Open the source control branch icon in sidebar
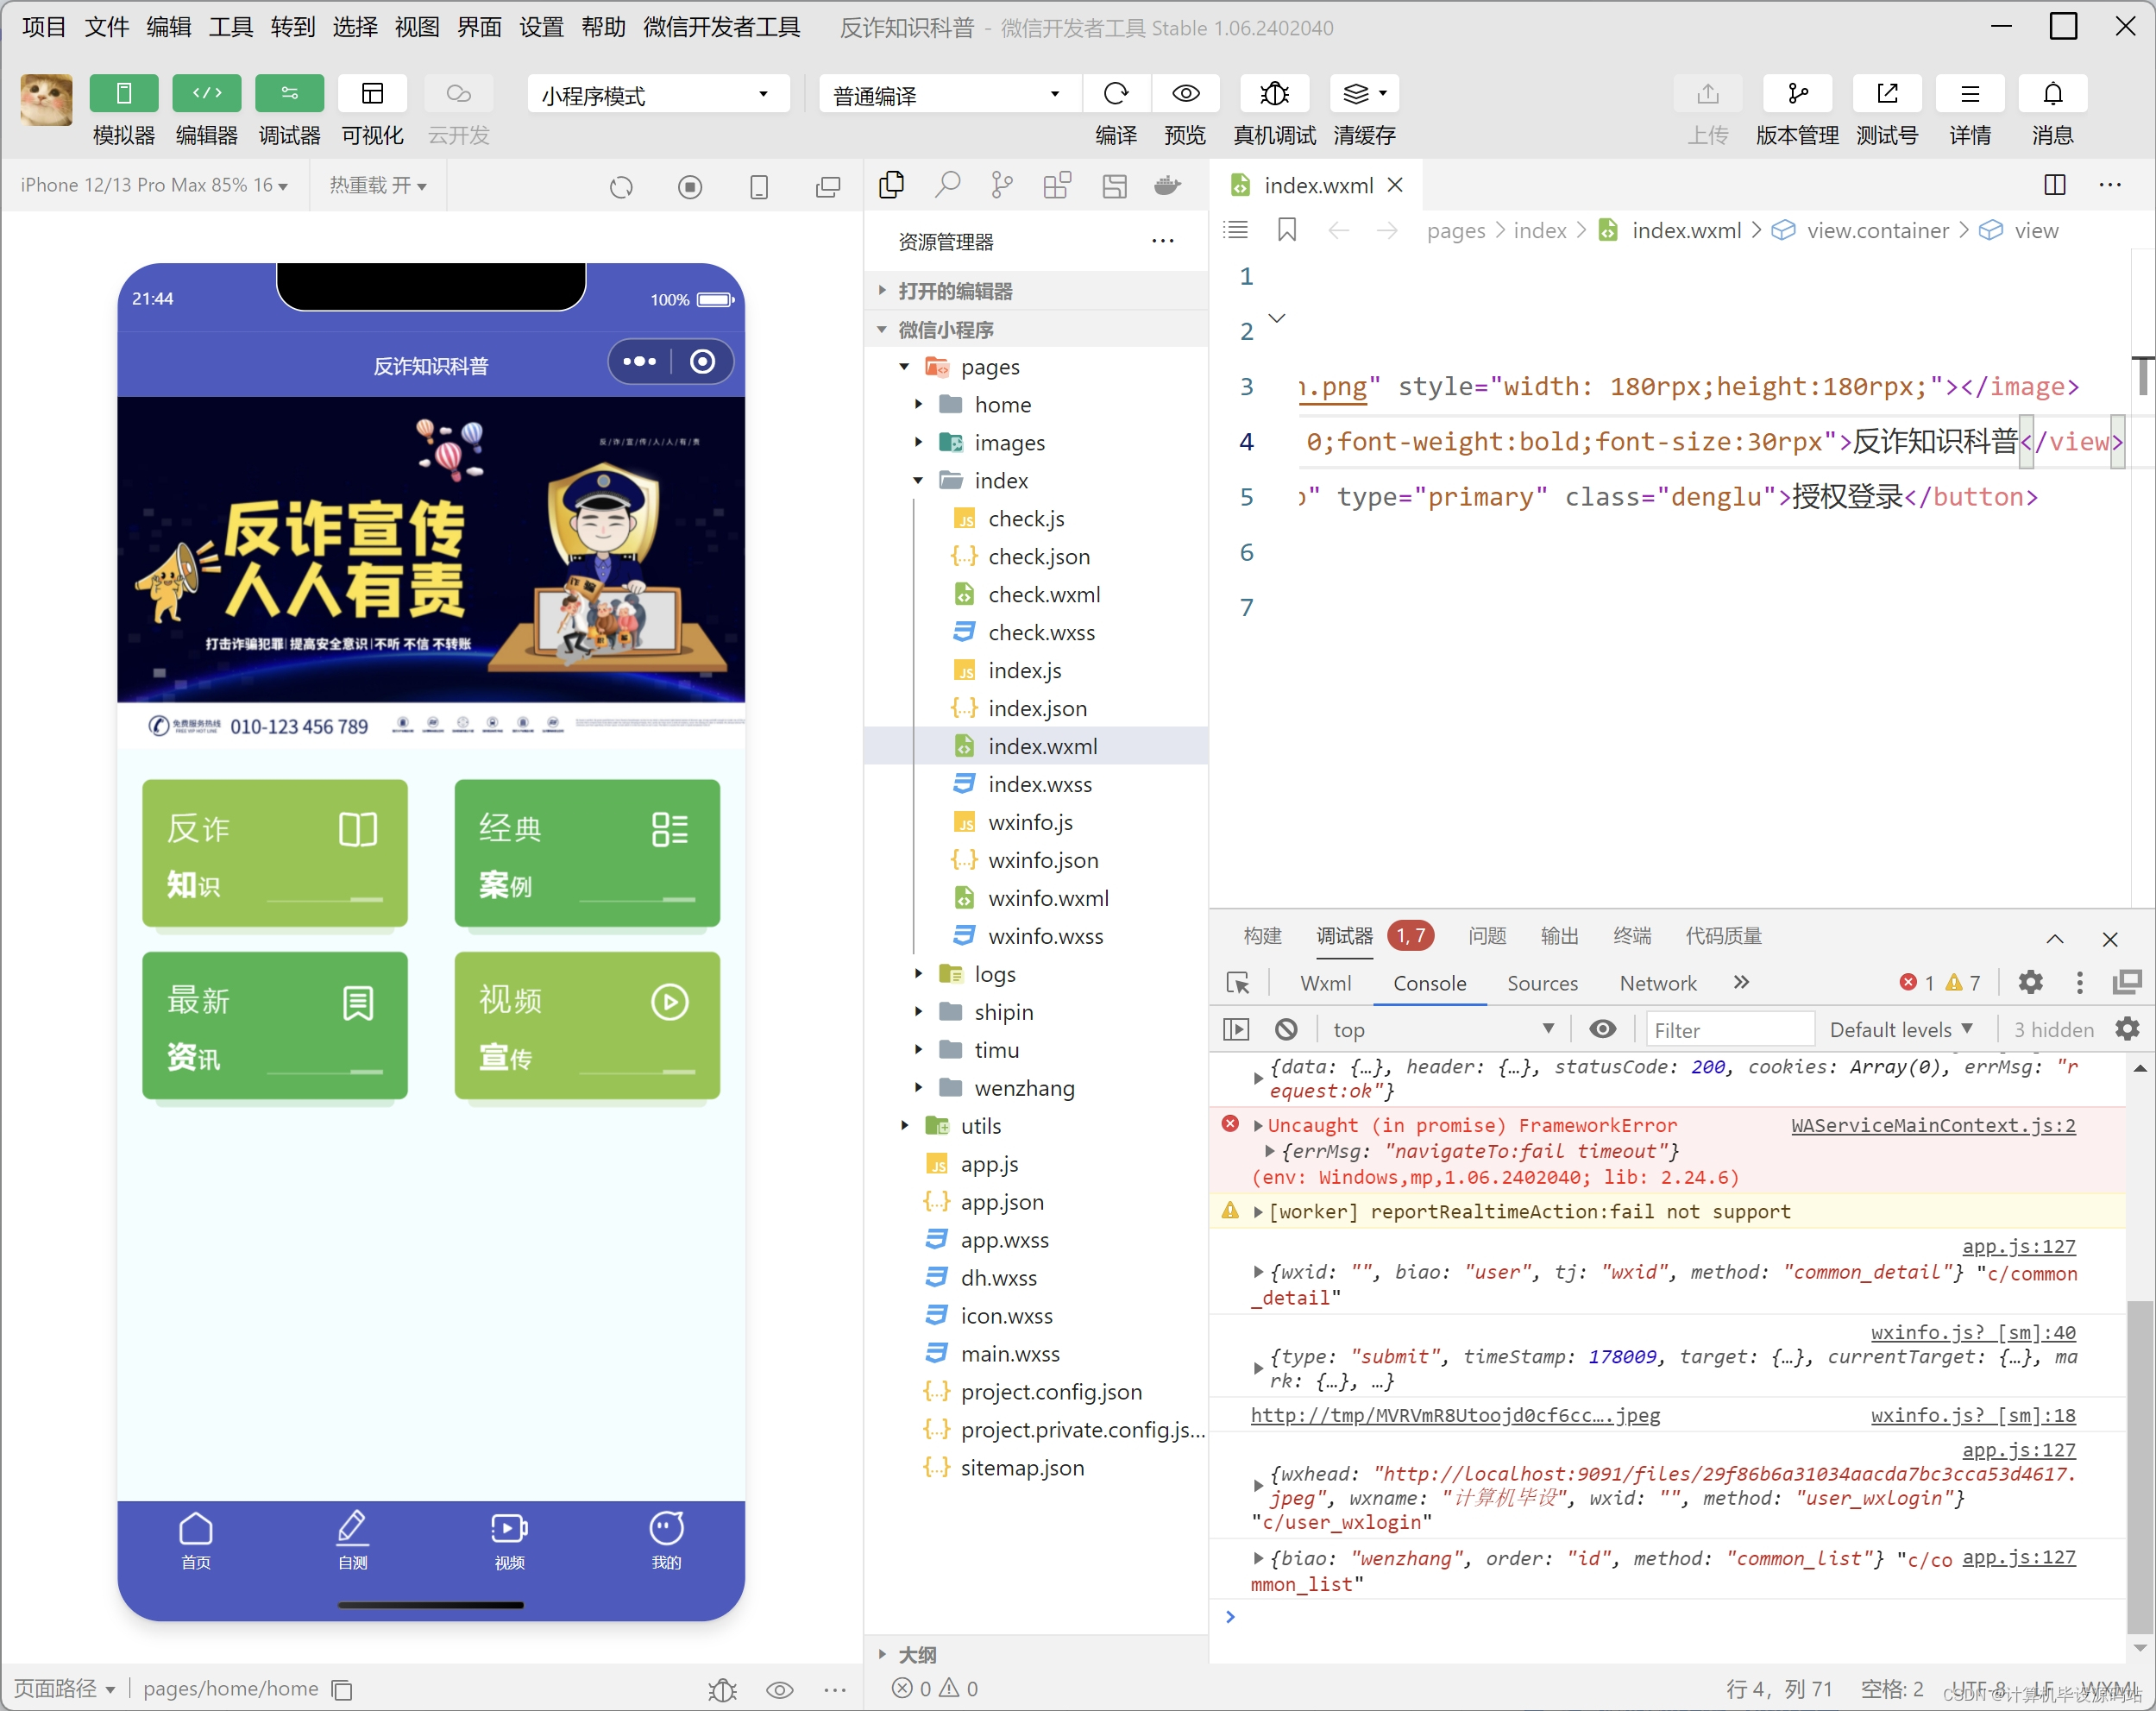The width and height of the screenshot is (2156, 1711). click(x=1001, y=185)
